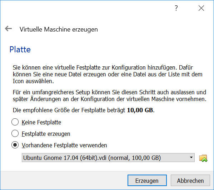
Task: Cancel with the Abbrechen button
Action: pyautogui.click(x=190, y=180)
